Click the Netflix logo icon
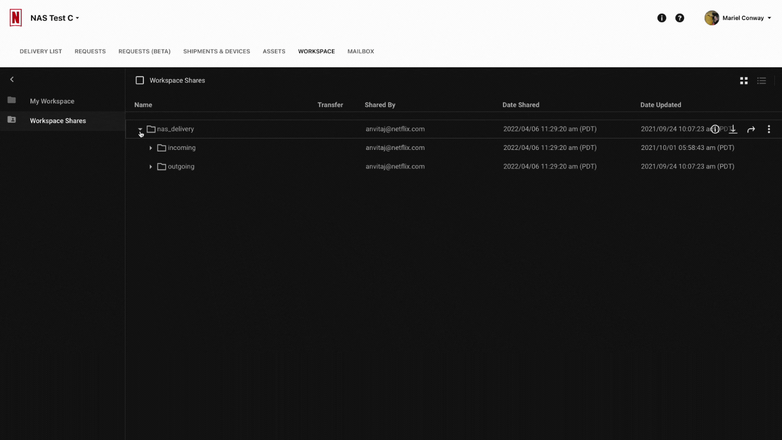782x440 pixels. (x=16, y=18)
